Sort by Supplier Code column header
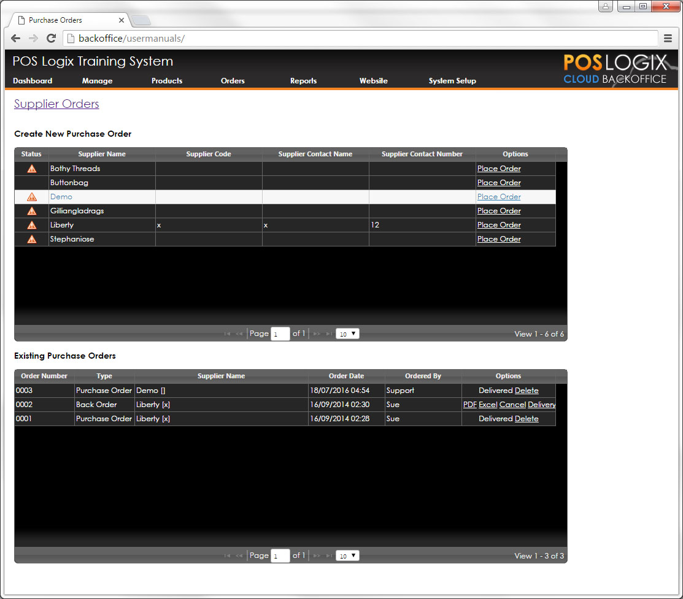Screen dimensions: 683x599 209,154
